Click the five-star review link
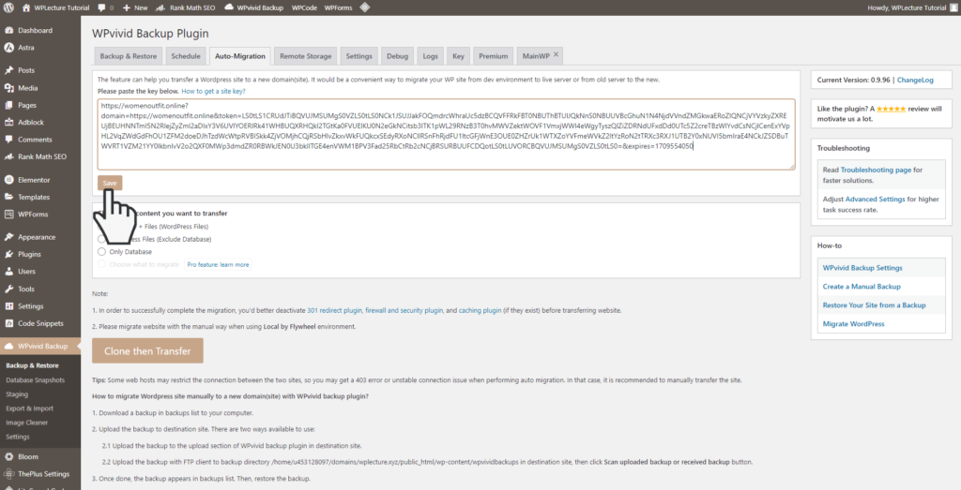This screenshot has height=490, width=961. click(x=892, y=109)
